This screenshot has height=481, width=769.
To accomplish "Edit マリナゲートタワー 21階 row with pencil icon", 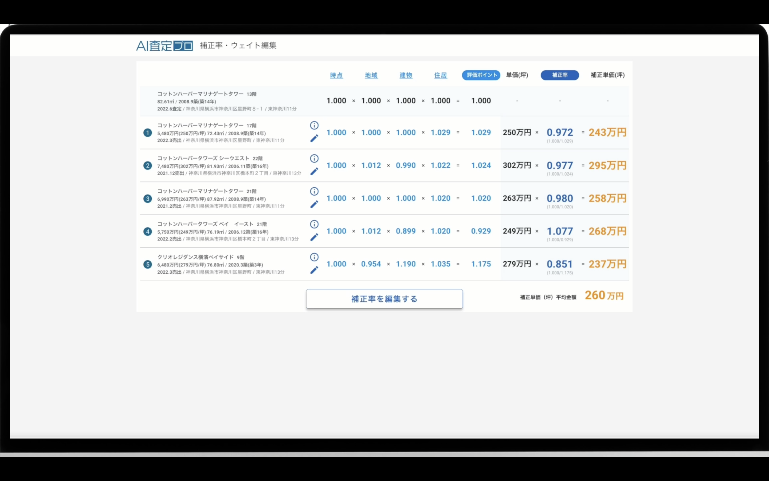I will (314, 204).
